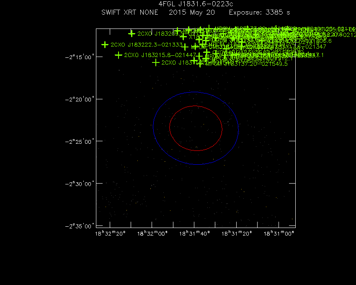356x285 pixels.
Task: Click the SWIFT XRT NONE label
Action: pyautogui.click(x=130, y=13)
